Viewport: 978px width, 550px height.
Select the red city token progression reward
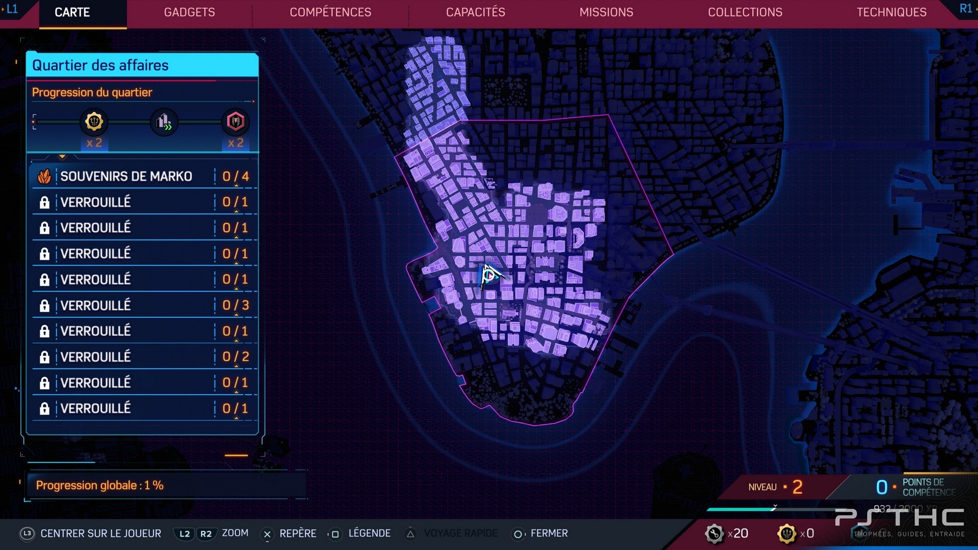pyautogui.click(x=235, y=122)
